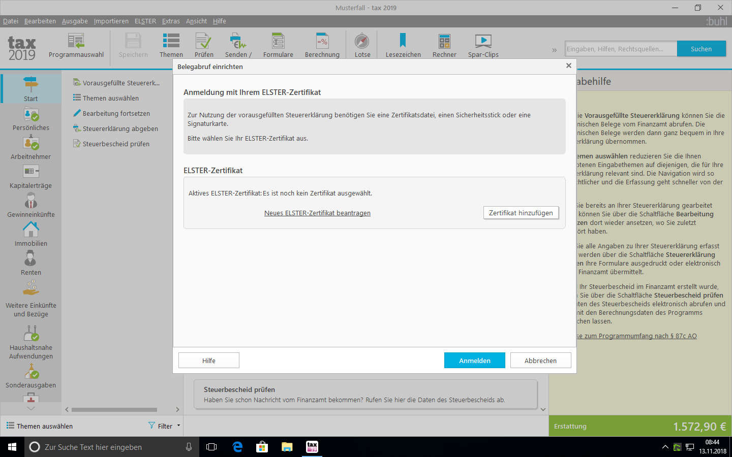Viewport: 732px width, 457px height.
Task: Expand the toolbar overflow chevron
Action: point(554,50)
